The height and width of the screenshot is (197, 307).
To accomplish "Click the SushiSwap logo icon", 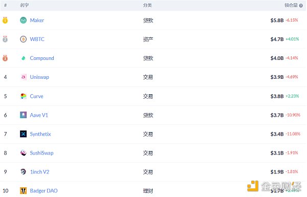I will click(x=24, y=153).
